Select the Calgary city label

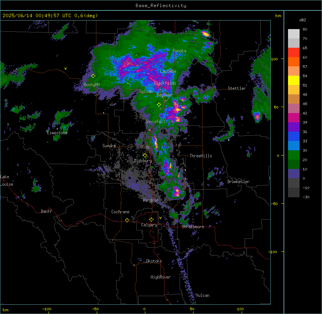point(149,225)
